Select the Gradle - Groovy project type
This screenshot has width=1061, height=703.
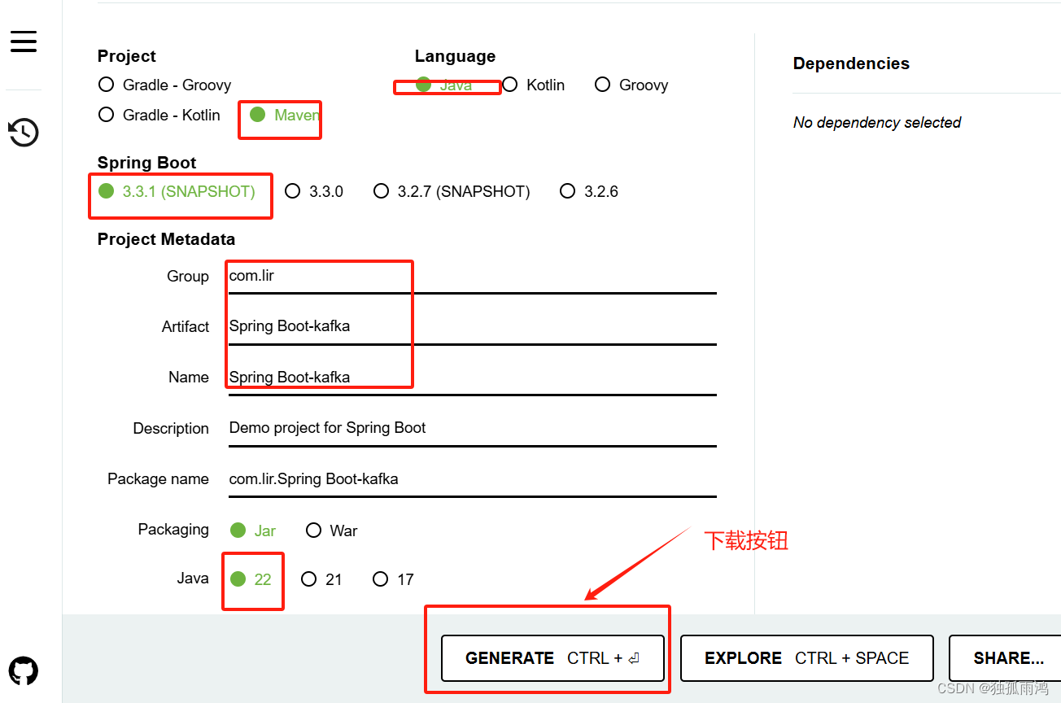[x=106, y=84]
